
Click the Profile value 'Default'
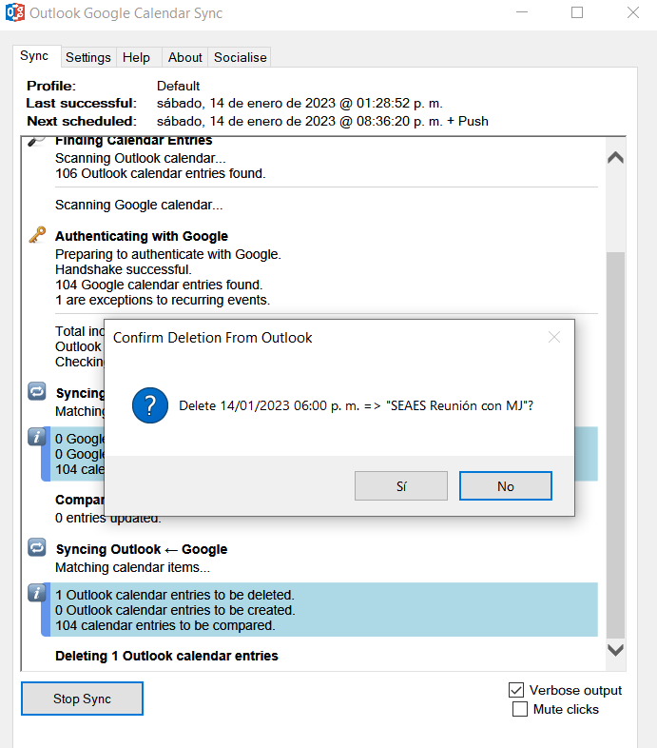(178, 86)
